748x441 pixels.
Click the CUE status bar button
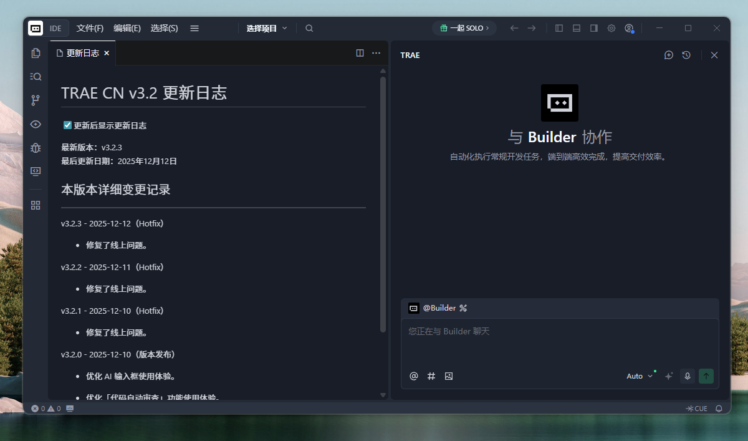(697, 409)
